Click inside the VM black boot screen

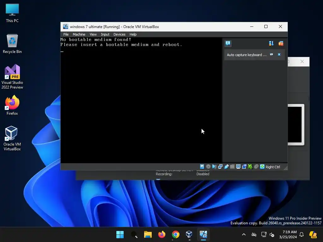click(141, 101)
